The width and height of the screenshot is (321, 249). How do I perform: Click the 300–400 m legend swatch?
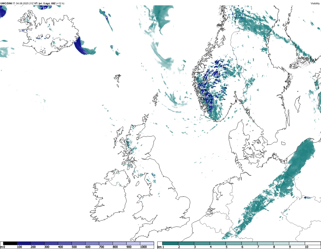click(x=51, y=243)
